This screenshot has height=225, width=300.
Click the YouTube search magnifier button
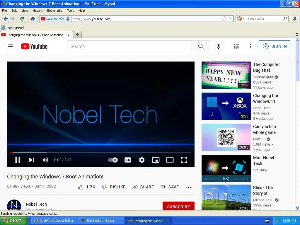coord(201,46)
